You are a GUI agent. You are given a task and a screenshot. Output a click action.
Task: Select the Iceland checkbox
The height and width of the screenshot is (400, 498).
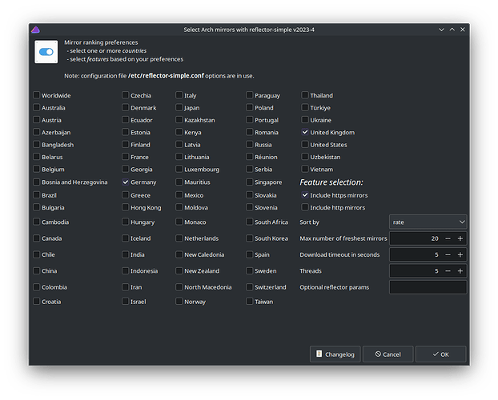click(126, 238)
